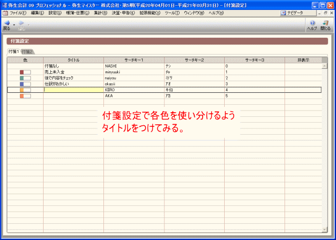
Task: Click the empty title field in KIIRO row
Action: coord(73,90)
